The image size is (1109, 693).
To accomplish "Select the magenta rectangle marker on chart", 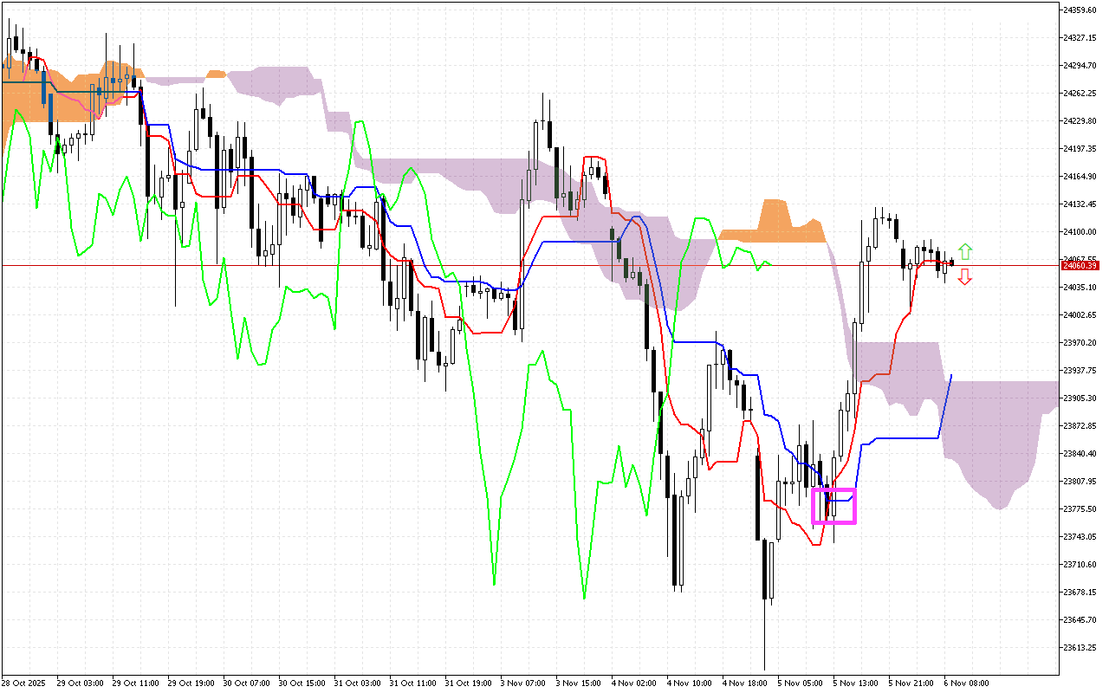I will click(x=833, y=506).
